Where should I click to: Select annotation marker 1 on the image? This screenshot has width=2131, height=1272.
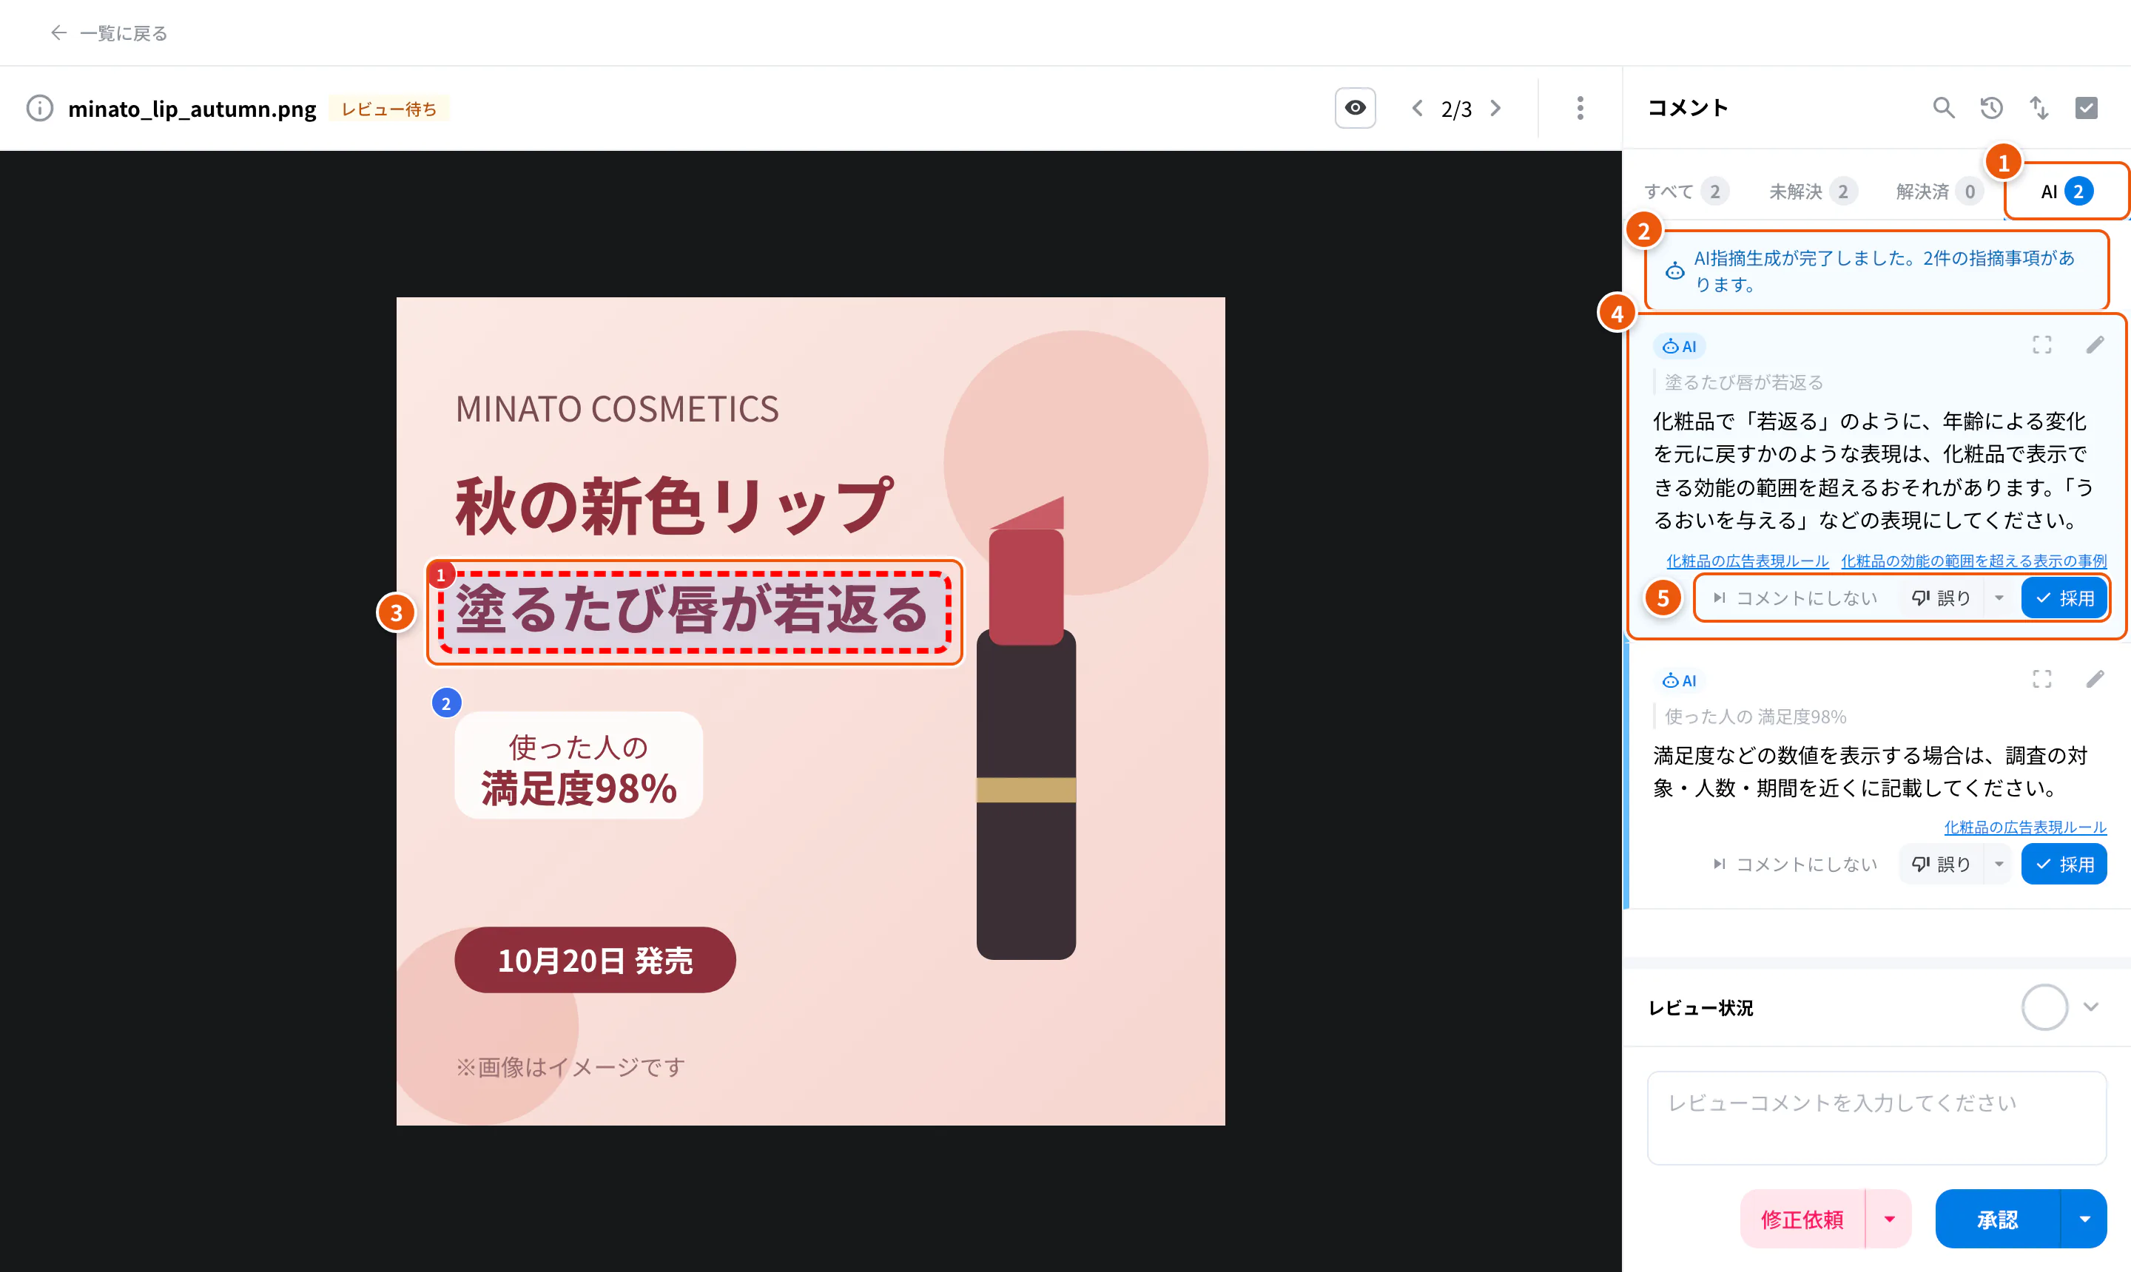tap(441, 575)
